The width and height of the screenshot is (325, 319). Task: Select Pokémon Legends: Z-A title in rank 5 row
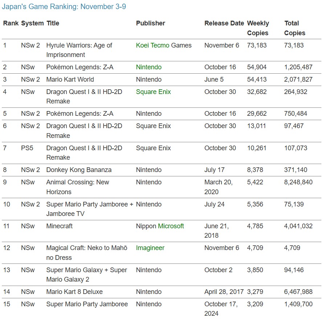click(80, 114)
